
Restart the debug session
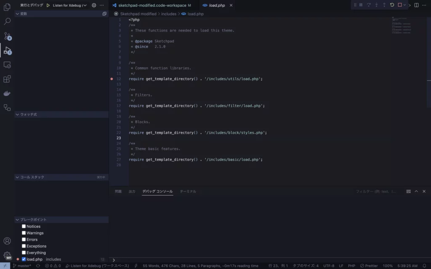pyautogui.click(x=392, y=5)
